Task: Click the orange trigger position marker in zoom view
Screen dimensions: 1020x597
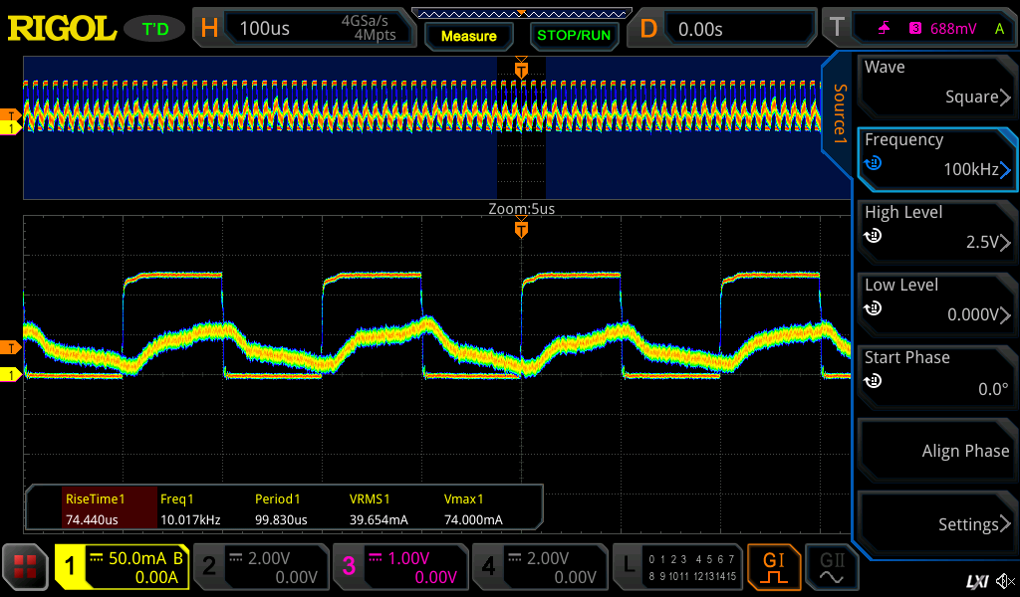Action: click(x=521, y=231)
